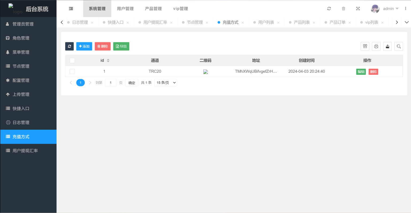The image size is (411, 213).
Task: Click the trash clear-cache icon in header
Action: tap(343, 9)
